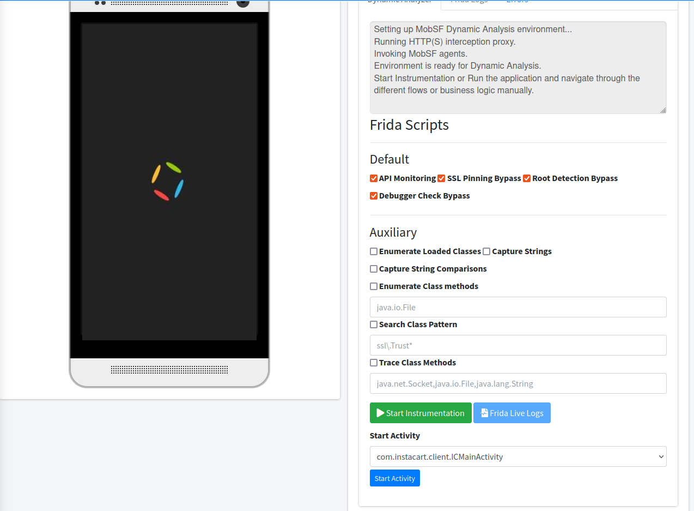Viewport: 694px width, 511px height.
Task: Click the loading spinner on device screen
Action: click(167, 181)
